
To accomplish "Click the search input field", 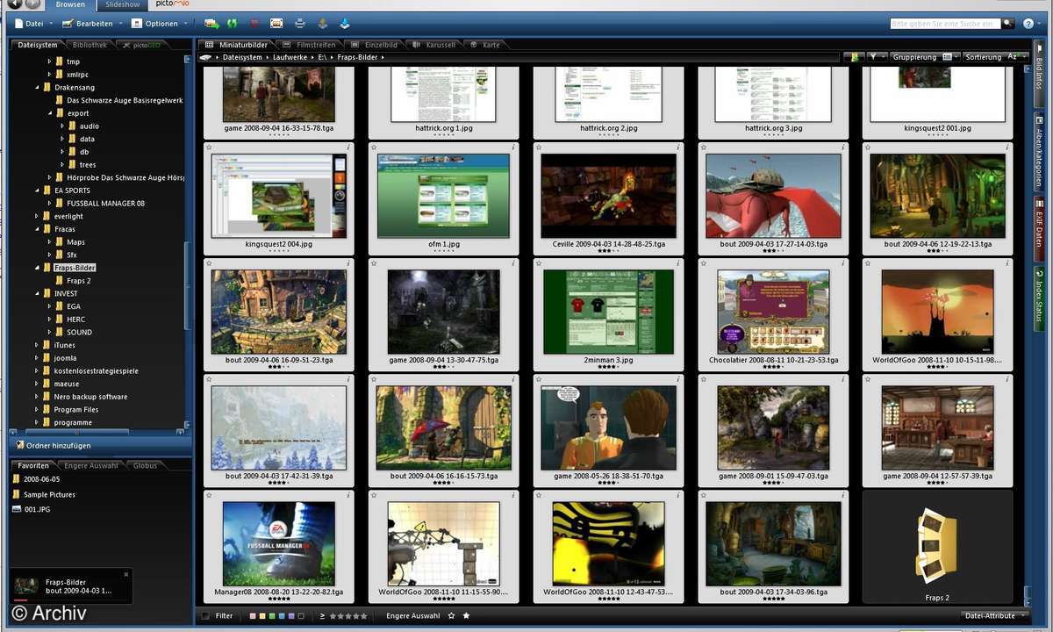I will [944, 24].
